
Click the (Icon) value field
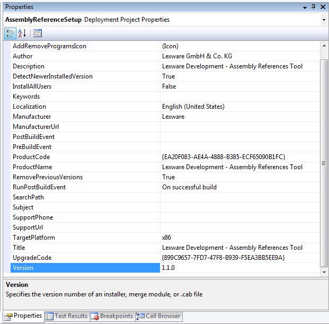pyautogui.click(x=240, y=46)
